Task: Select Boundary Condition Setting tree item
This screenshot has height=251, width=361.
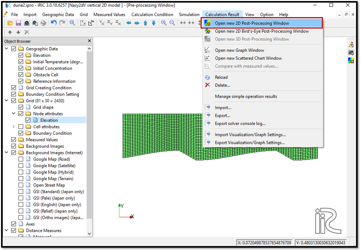Action: [x=52, y=94]
